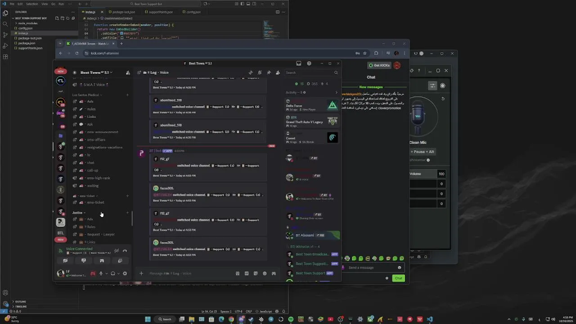Expand Activity section arrow in member list
576x324 pixels.
point(336,93)
